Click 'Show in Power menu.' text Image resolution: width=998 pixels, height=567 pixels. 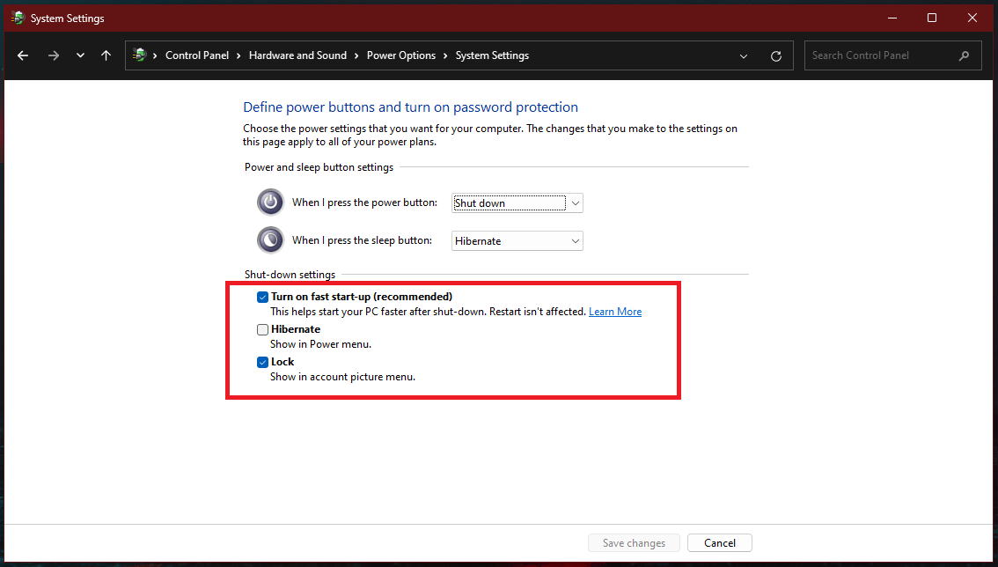click(320, 344)
